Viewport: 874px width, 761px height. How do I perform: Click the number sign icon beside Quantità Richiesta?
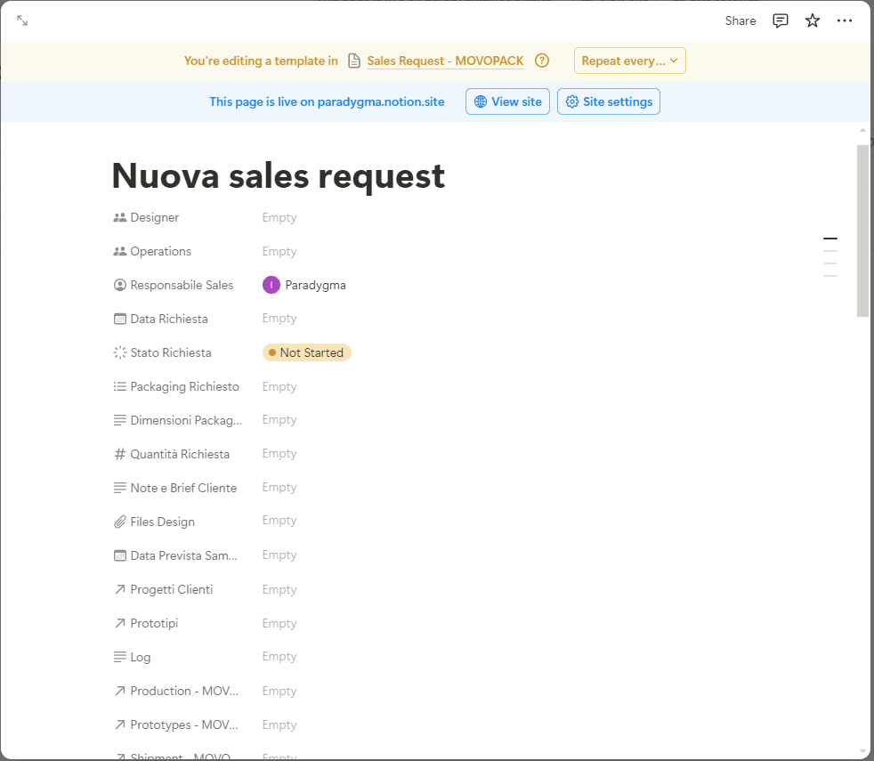coord(119,453)
